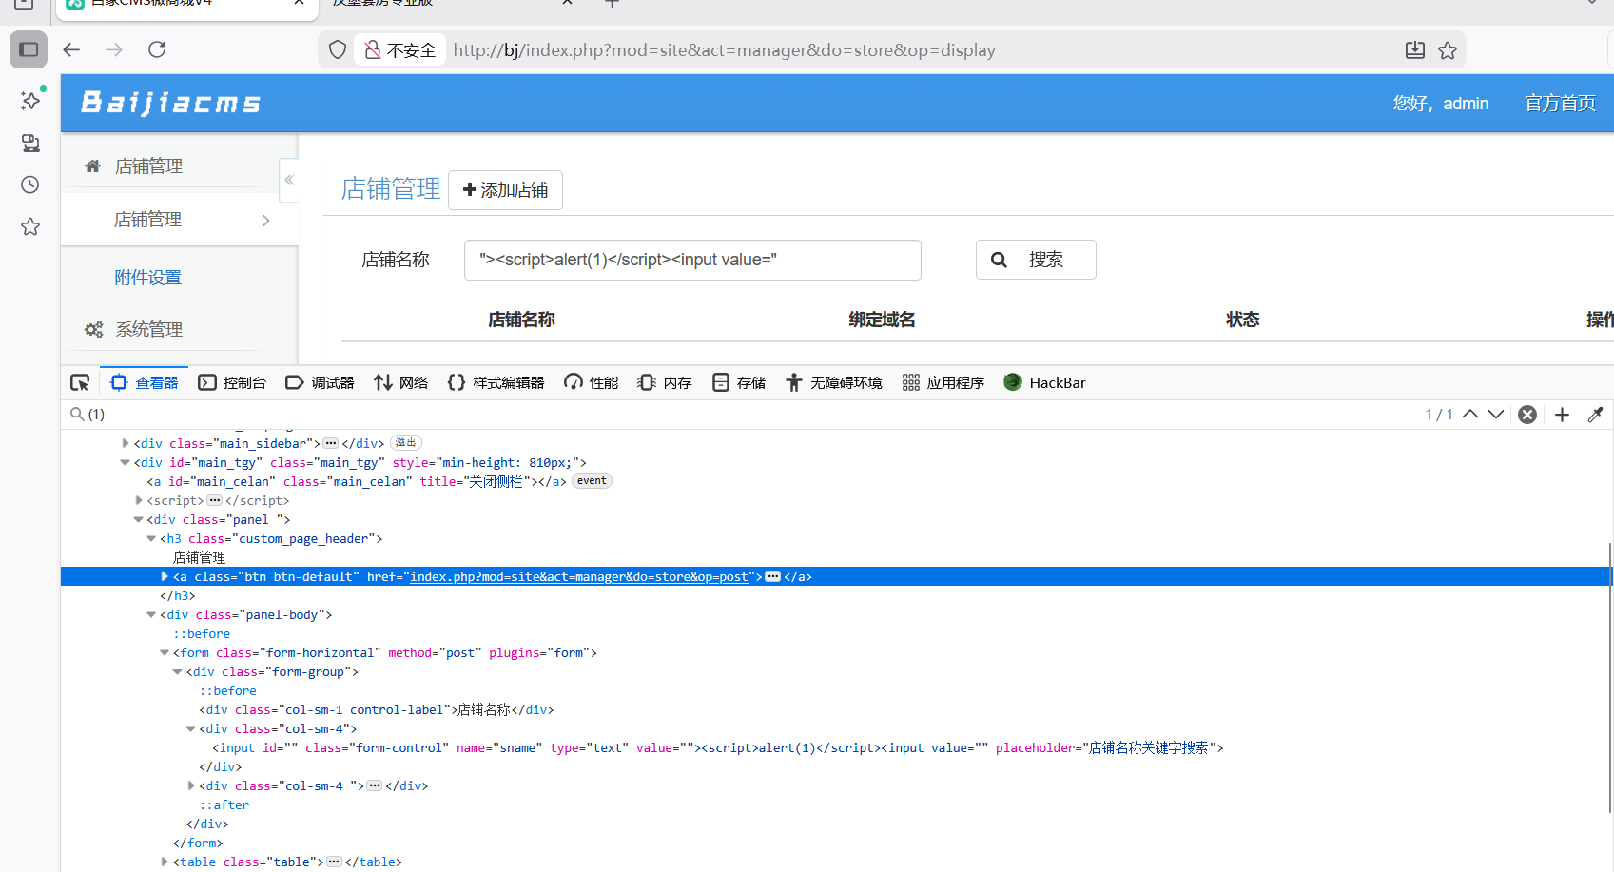
Task: Open 店铺管理 submenu item
Action: tap(180, 220)
